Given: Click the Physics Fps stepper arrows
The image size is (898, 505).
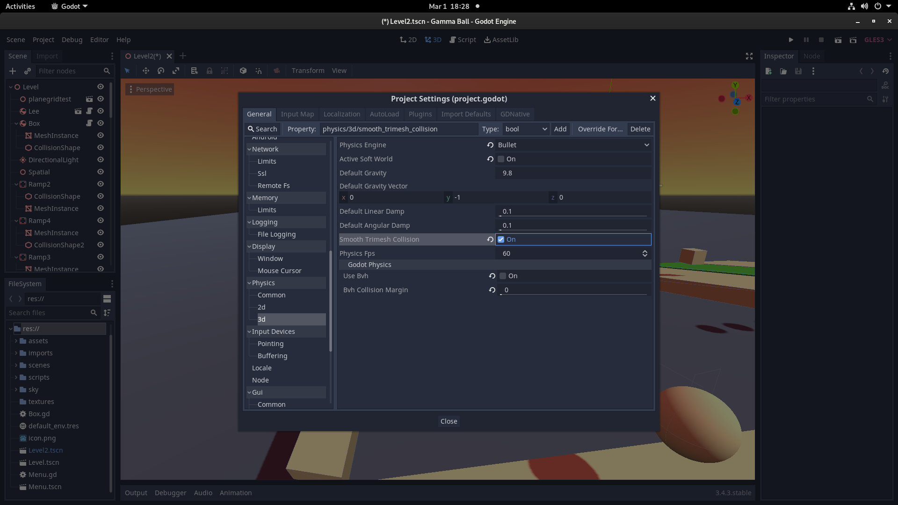Looking at the screenshot, I should pyautogui.click(x=645, y=253).
